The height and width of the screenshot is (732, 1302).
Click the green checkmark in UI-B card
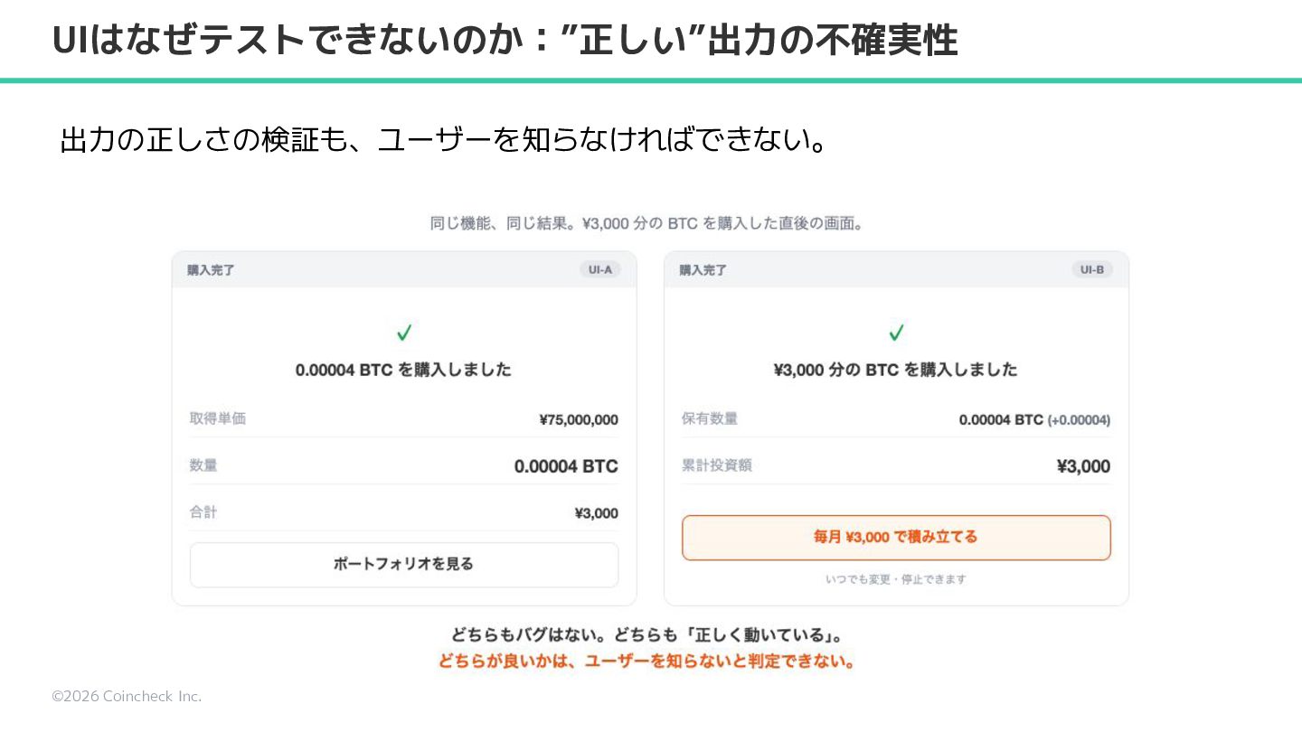click(896, 333)
